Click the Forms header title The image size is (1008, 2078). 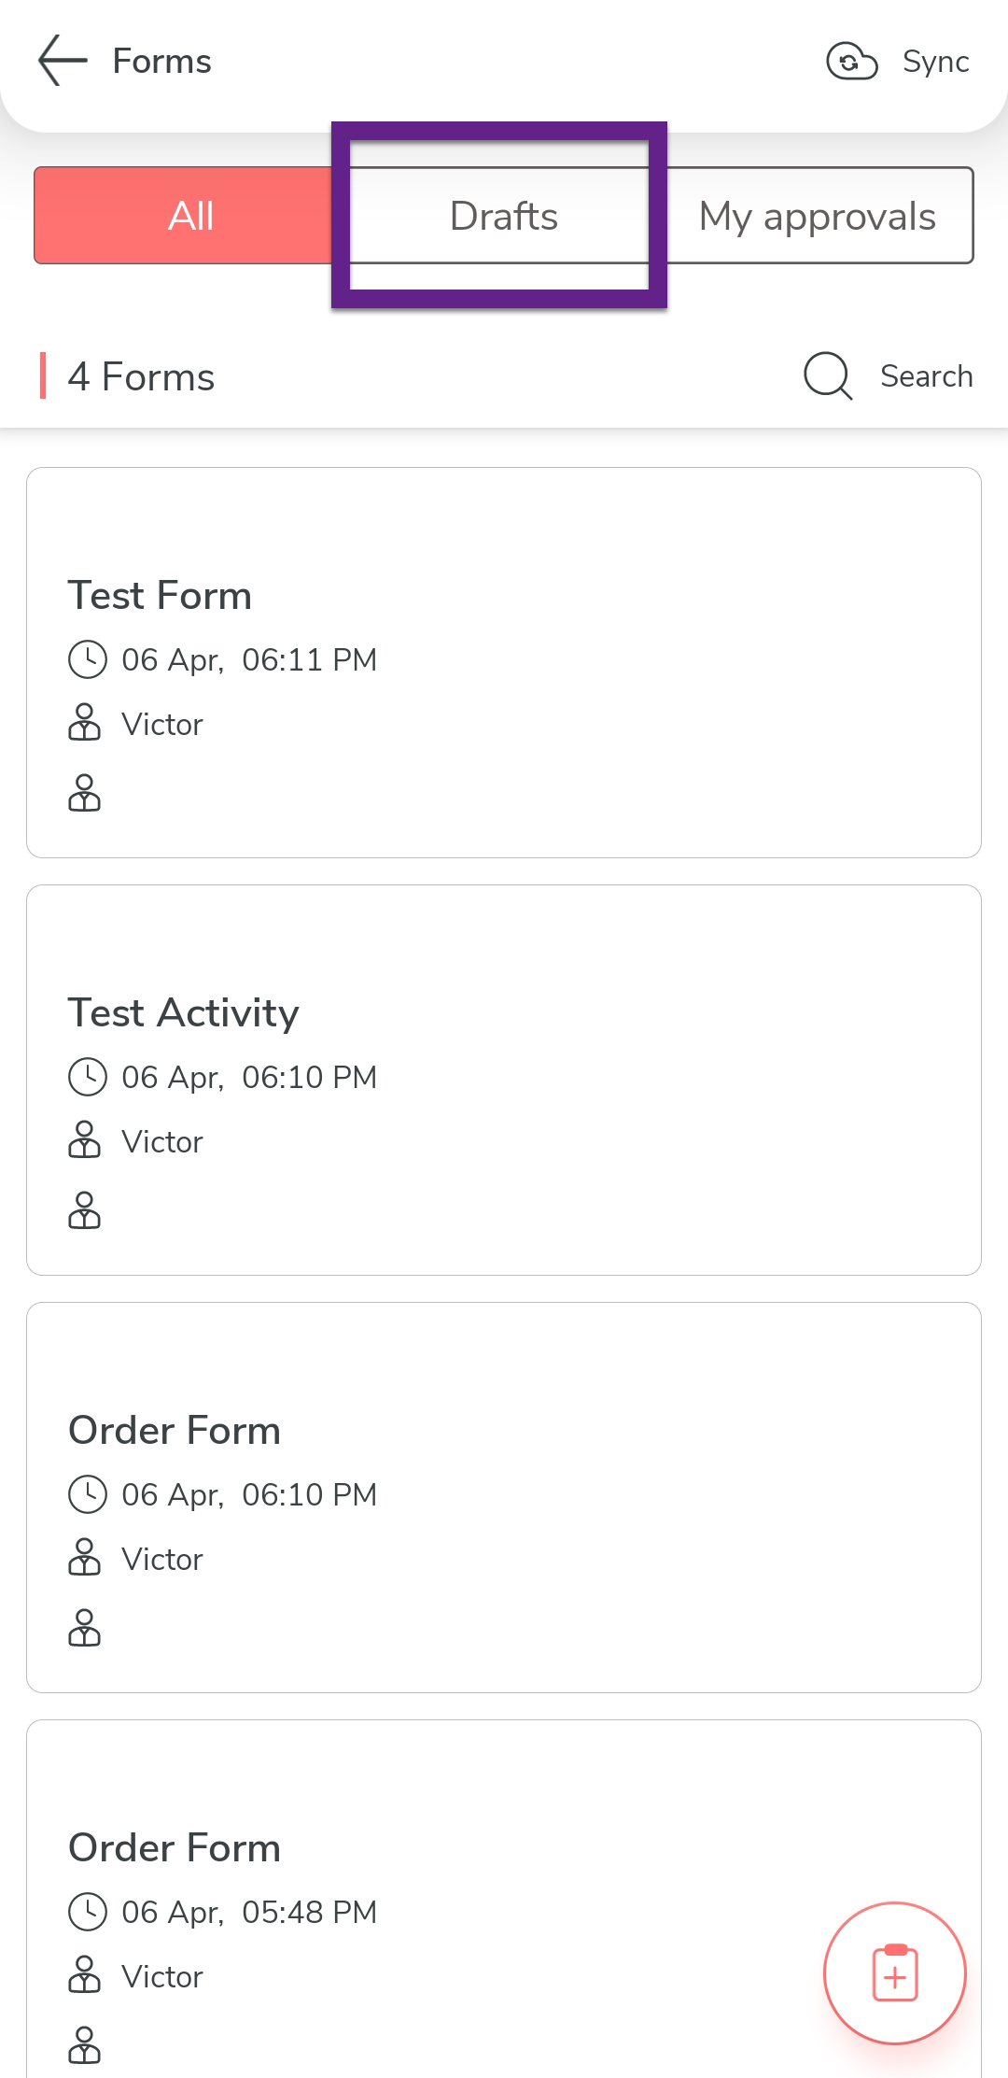[x=161, y=62]
